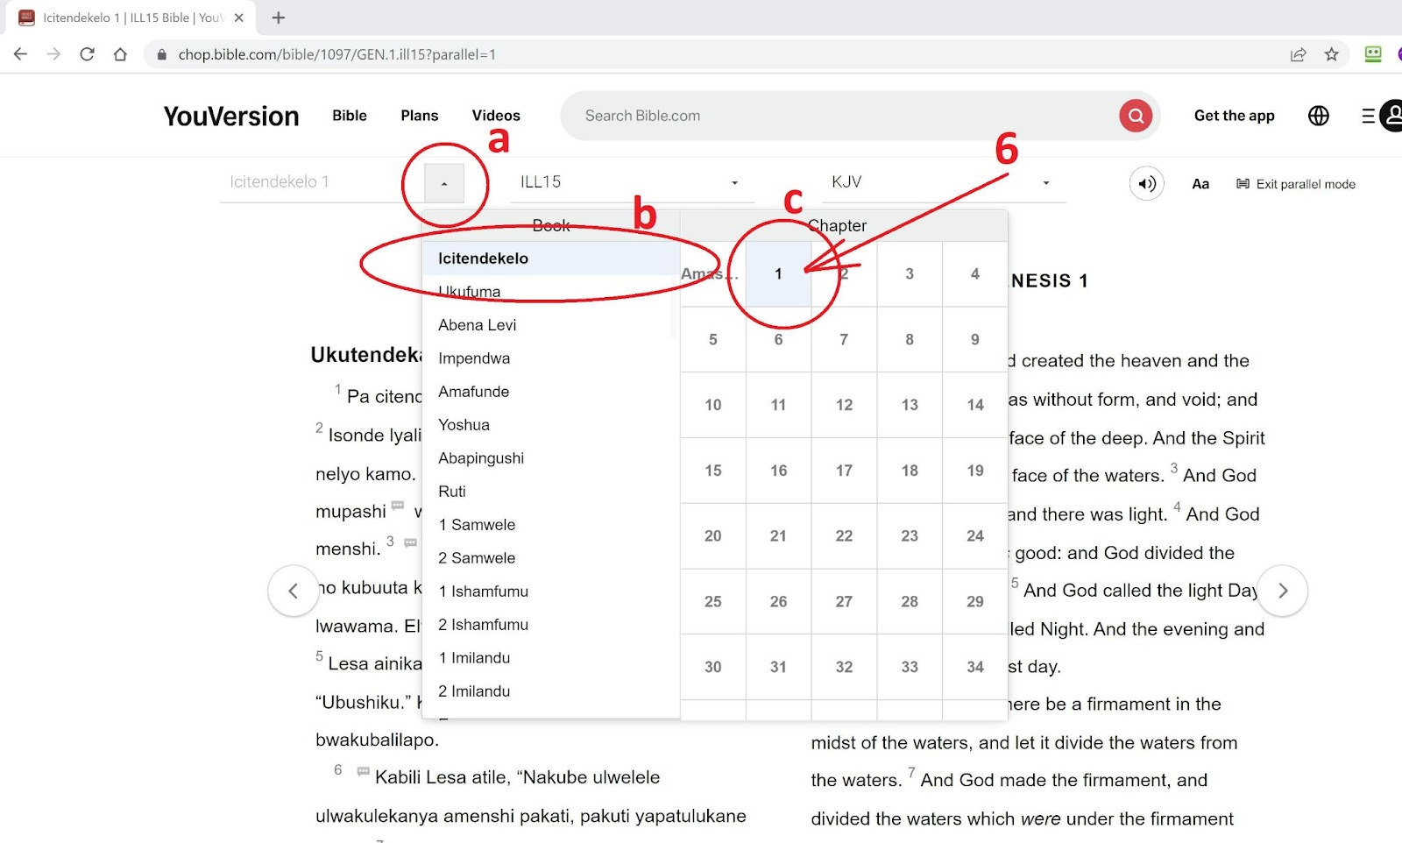Select the book Impendwa
The image size is (1402, 843).
tap(550, 358)
